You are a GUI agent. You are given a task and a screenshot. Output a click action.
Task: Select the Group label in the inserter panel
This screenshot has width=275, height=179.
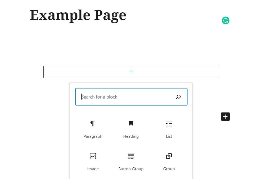169,169
